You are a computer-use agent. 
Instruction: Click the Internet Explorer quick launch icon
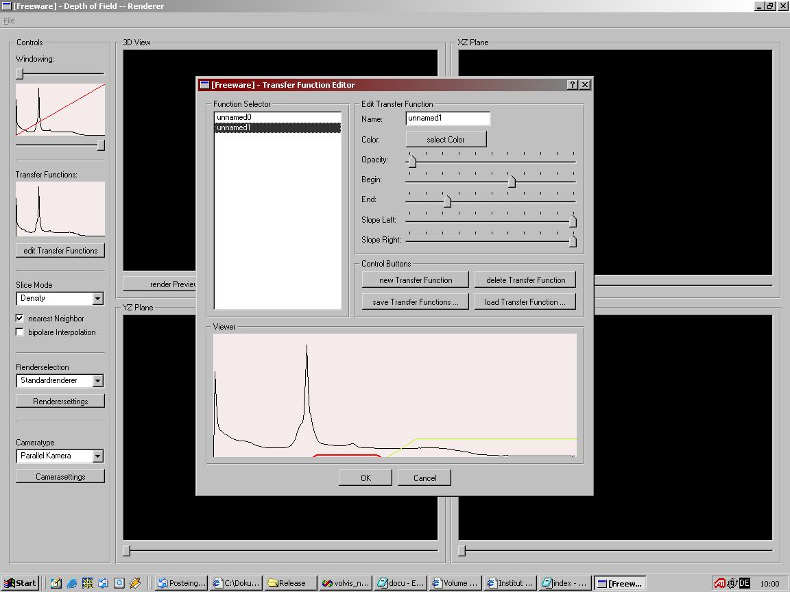tap(72, 583)
